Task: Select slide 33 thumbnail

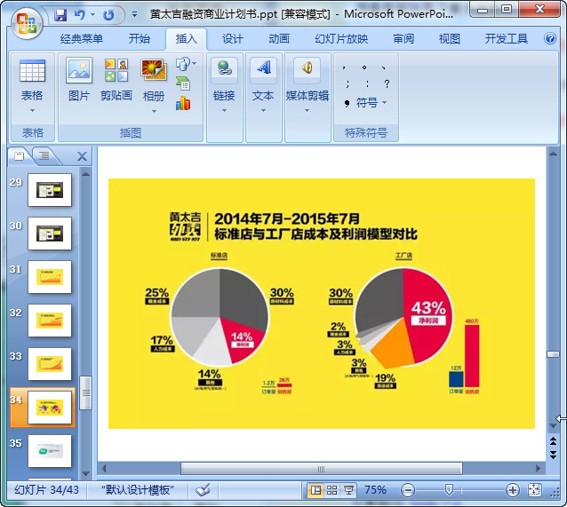Action: click(50, 364)
